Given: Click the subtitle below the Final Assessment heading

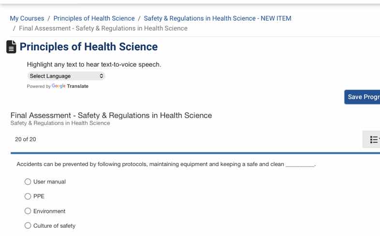Looking at the screenshot, I should [x=60, y=123].
